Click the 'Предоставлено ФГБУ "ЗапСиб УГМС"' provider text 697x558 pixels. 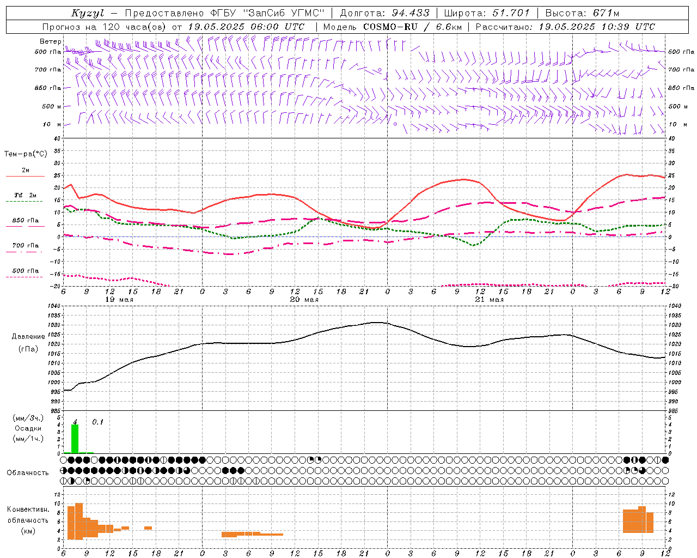(x=225, y=13)
